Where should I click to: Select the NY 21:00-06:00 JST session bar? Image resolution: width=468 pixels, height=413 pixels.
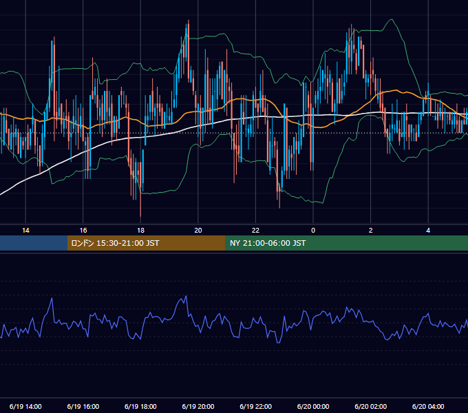346,243
